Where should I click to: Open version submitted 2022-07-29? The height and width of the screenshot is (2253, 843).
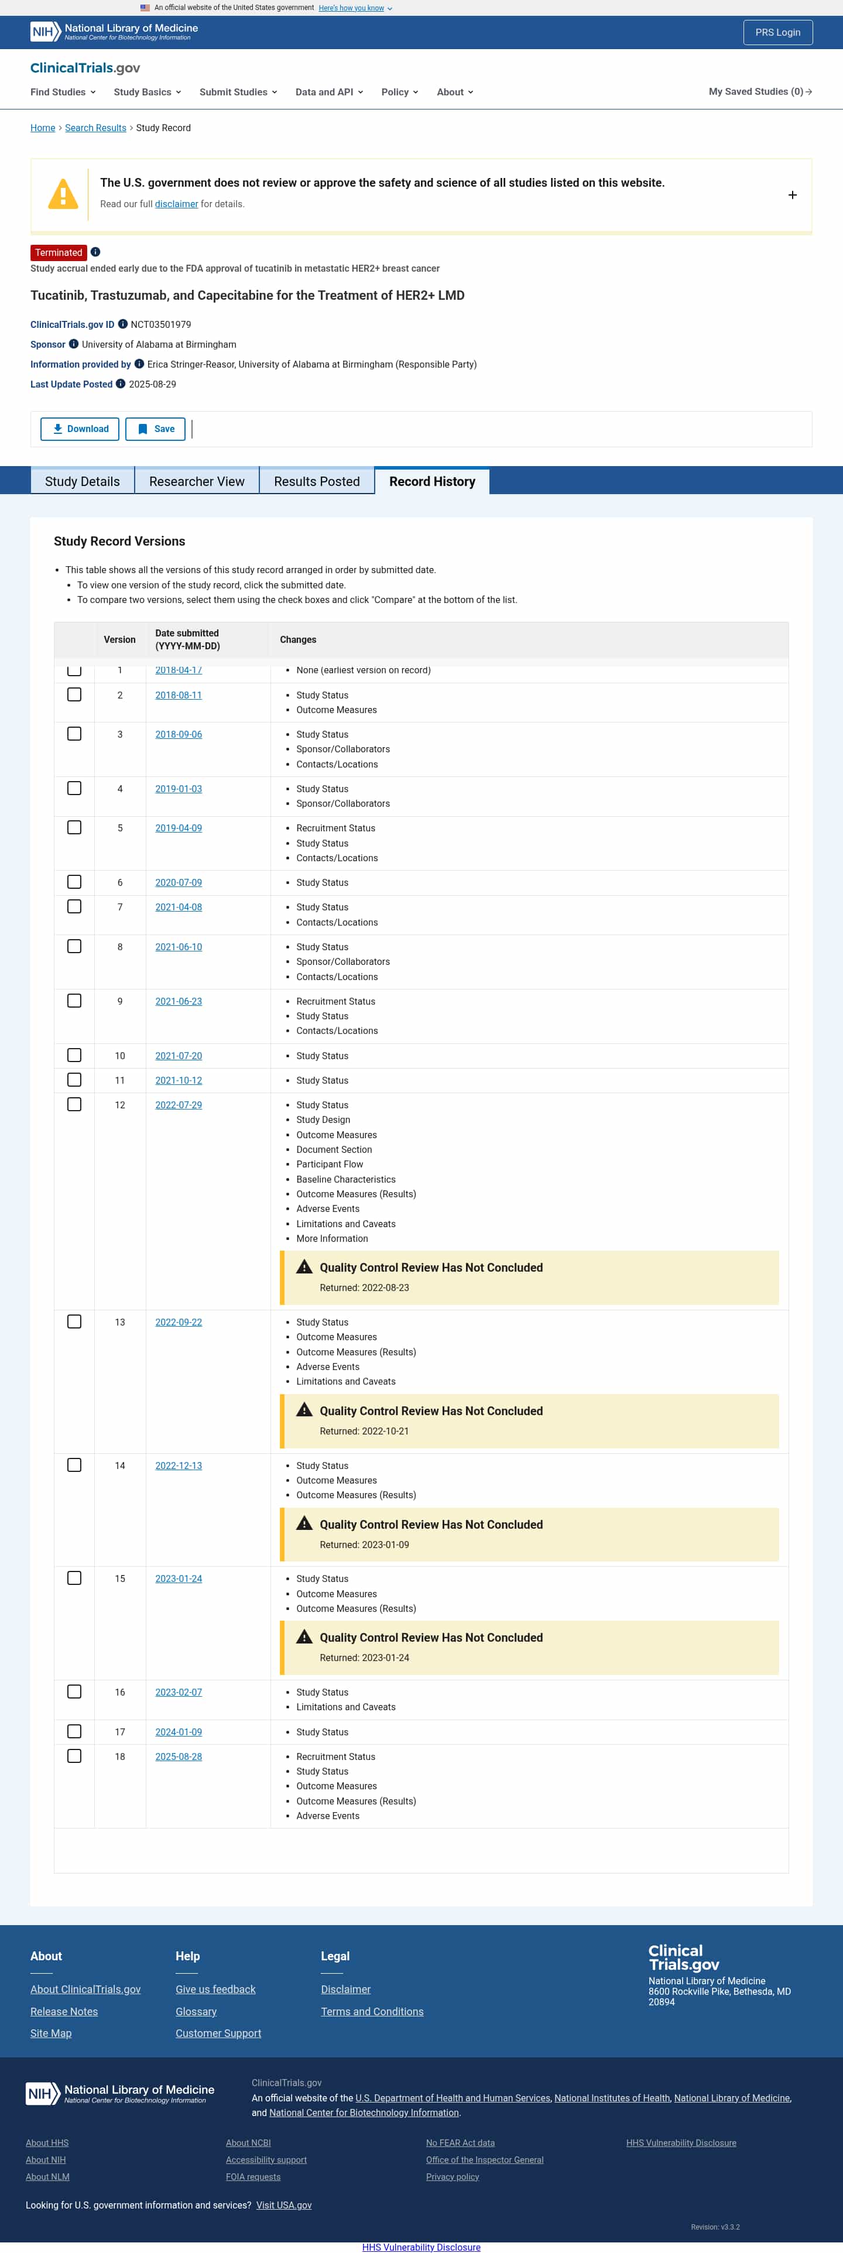tap(179, 1105)
